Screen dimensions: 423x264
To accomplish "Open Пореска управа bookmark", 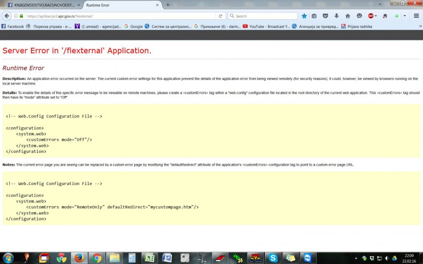I will [49, 27].
